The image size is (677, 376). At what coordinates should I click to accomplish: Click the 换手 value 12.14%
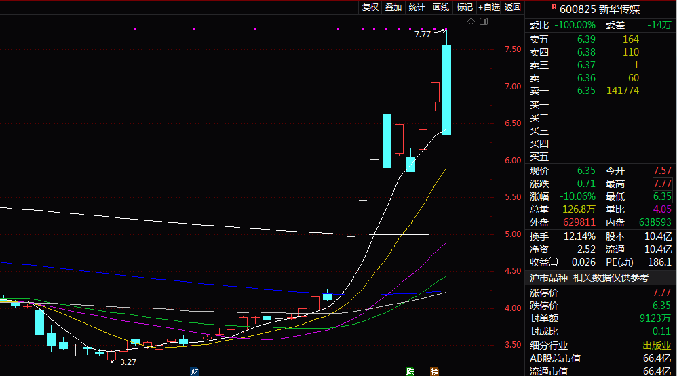pyautogui.click(x=580, y=236)
